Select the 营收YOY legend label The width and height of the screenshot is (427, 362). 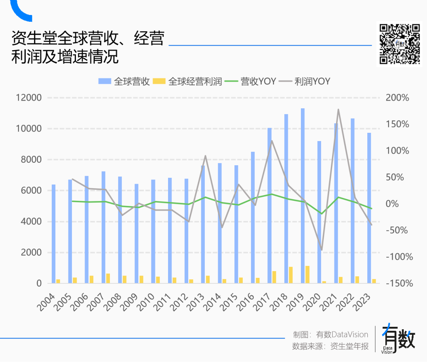pyautogui.click(x=258, y=81)
